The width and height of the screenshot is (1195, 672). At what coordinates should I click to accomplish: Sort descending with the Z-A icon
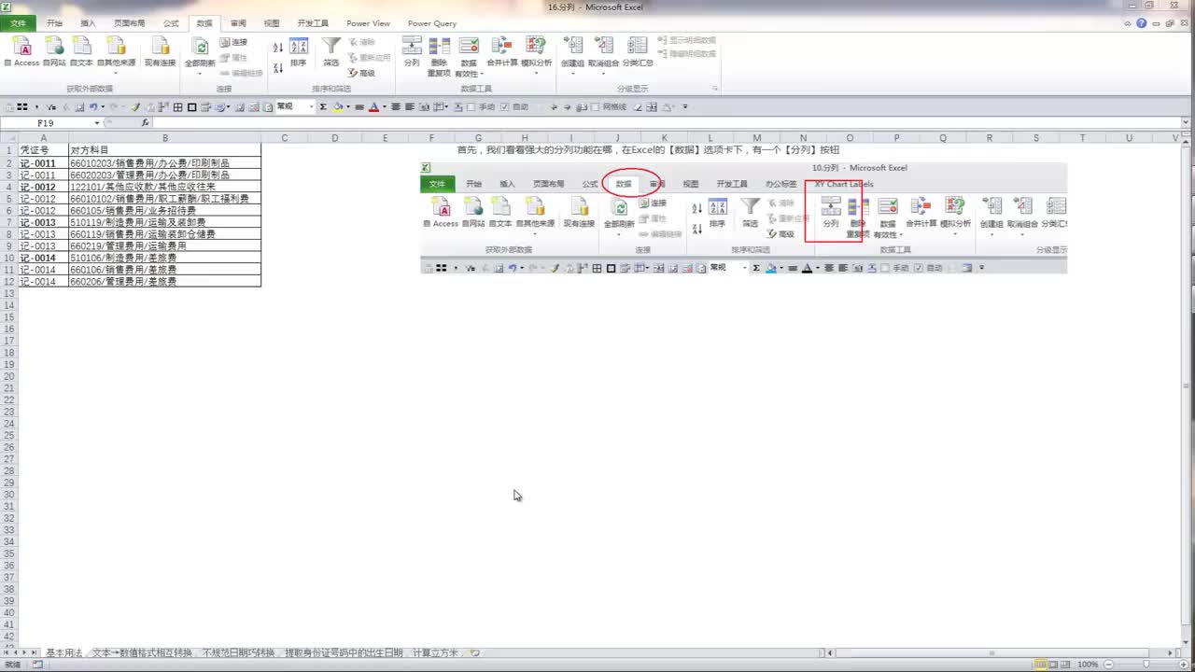click(277, 67)
